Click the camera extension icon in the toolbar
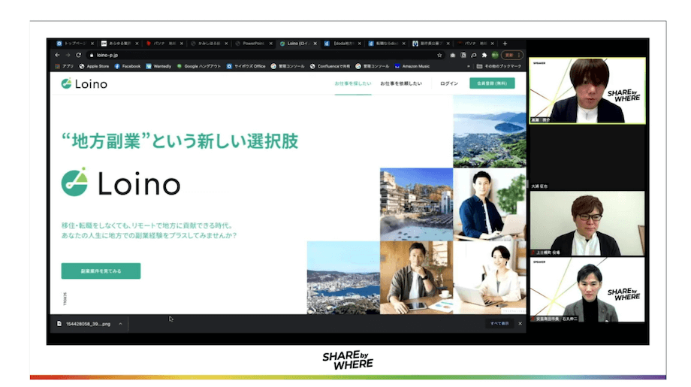691x387 pixels. [x=453, y=55]
